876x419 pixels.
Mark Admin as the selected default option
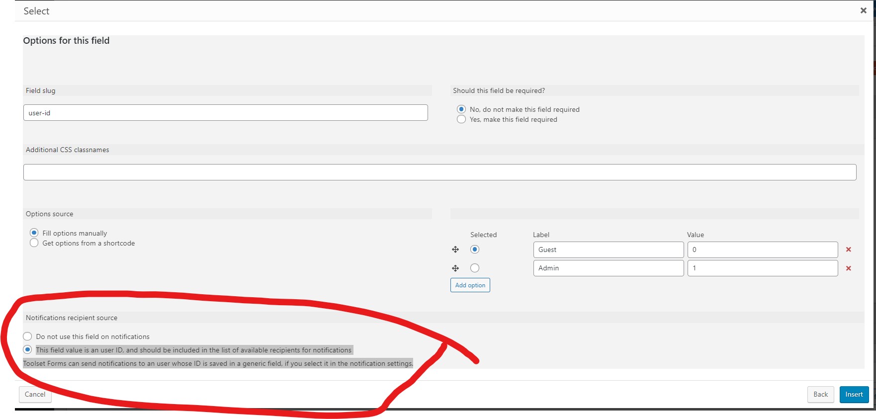475,268
